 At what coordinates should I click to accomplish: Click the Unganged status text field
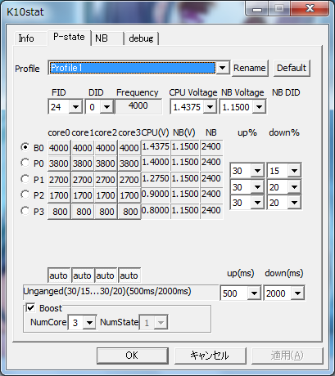point(120,292)
